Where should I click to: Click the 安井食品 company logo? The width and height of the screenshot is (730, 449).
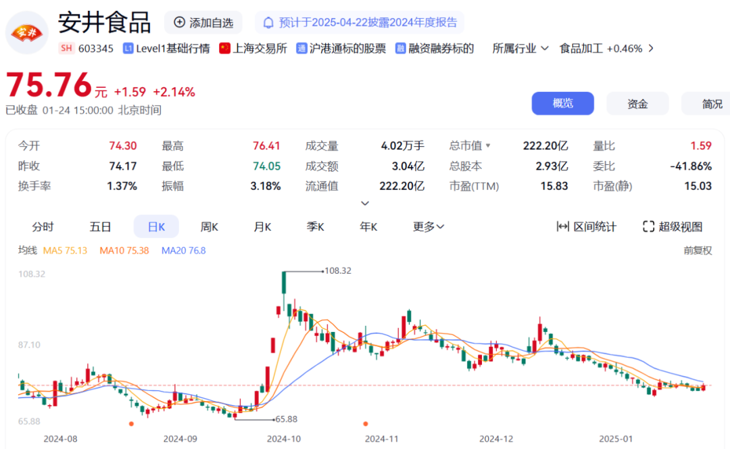point(27,32)
